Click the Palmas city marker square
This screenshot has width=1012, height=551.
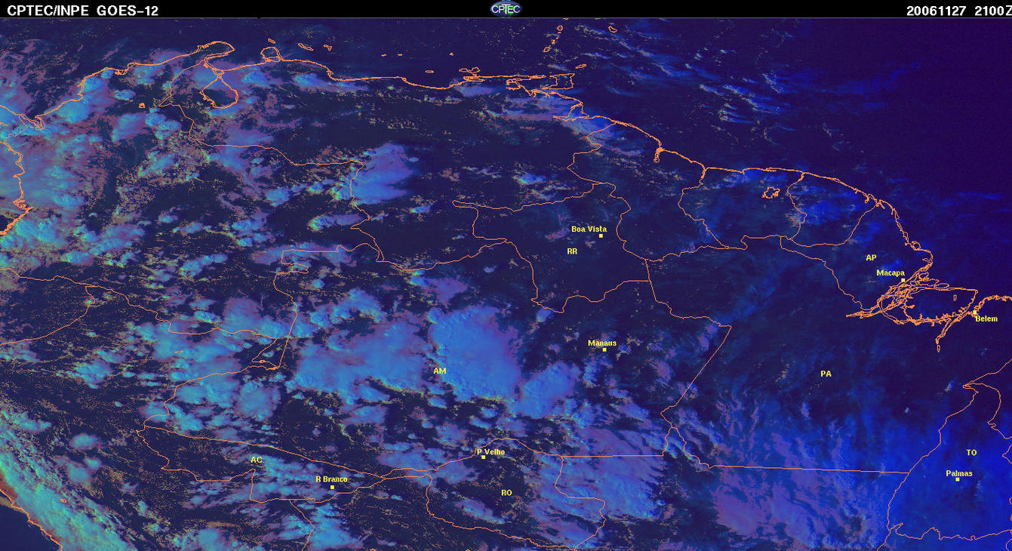tap(957, 479)
